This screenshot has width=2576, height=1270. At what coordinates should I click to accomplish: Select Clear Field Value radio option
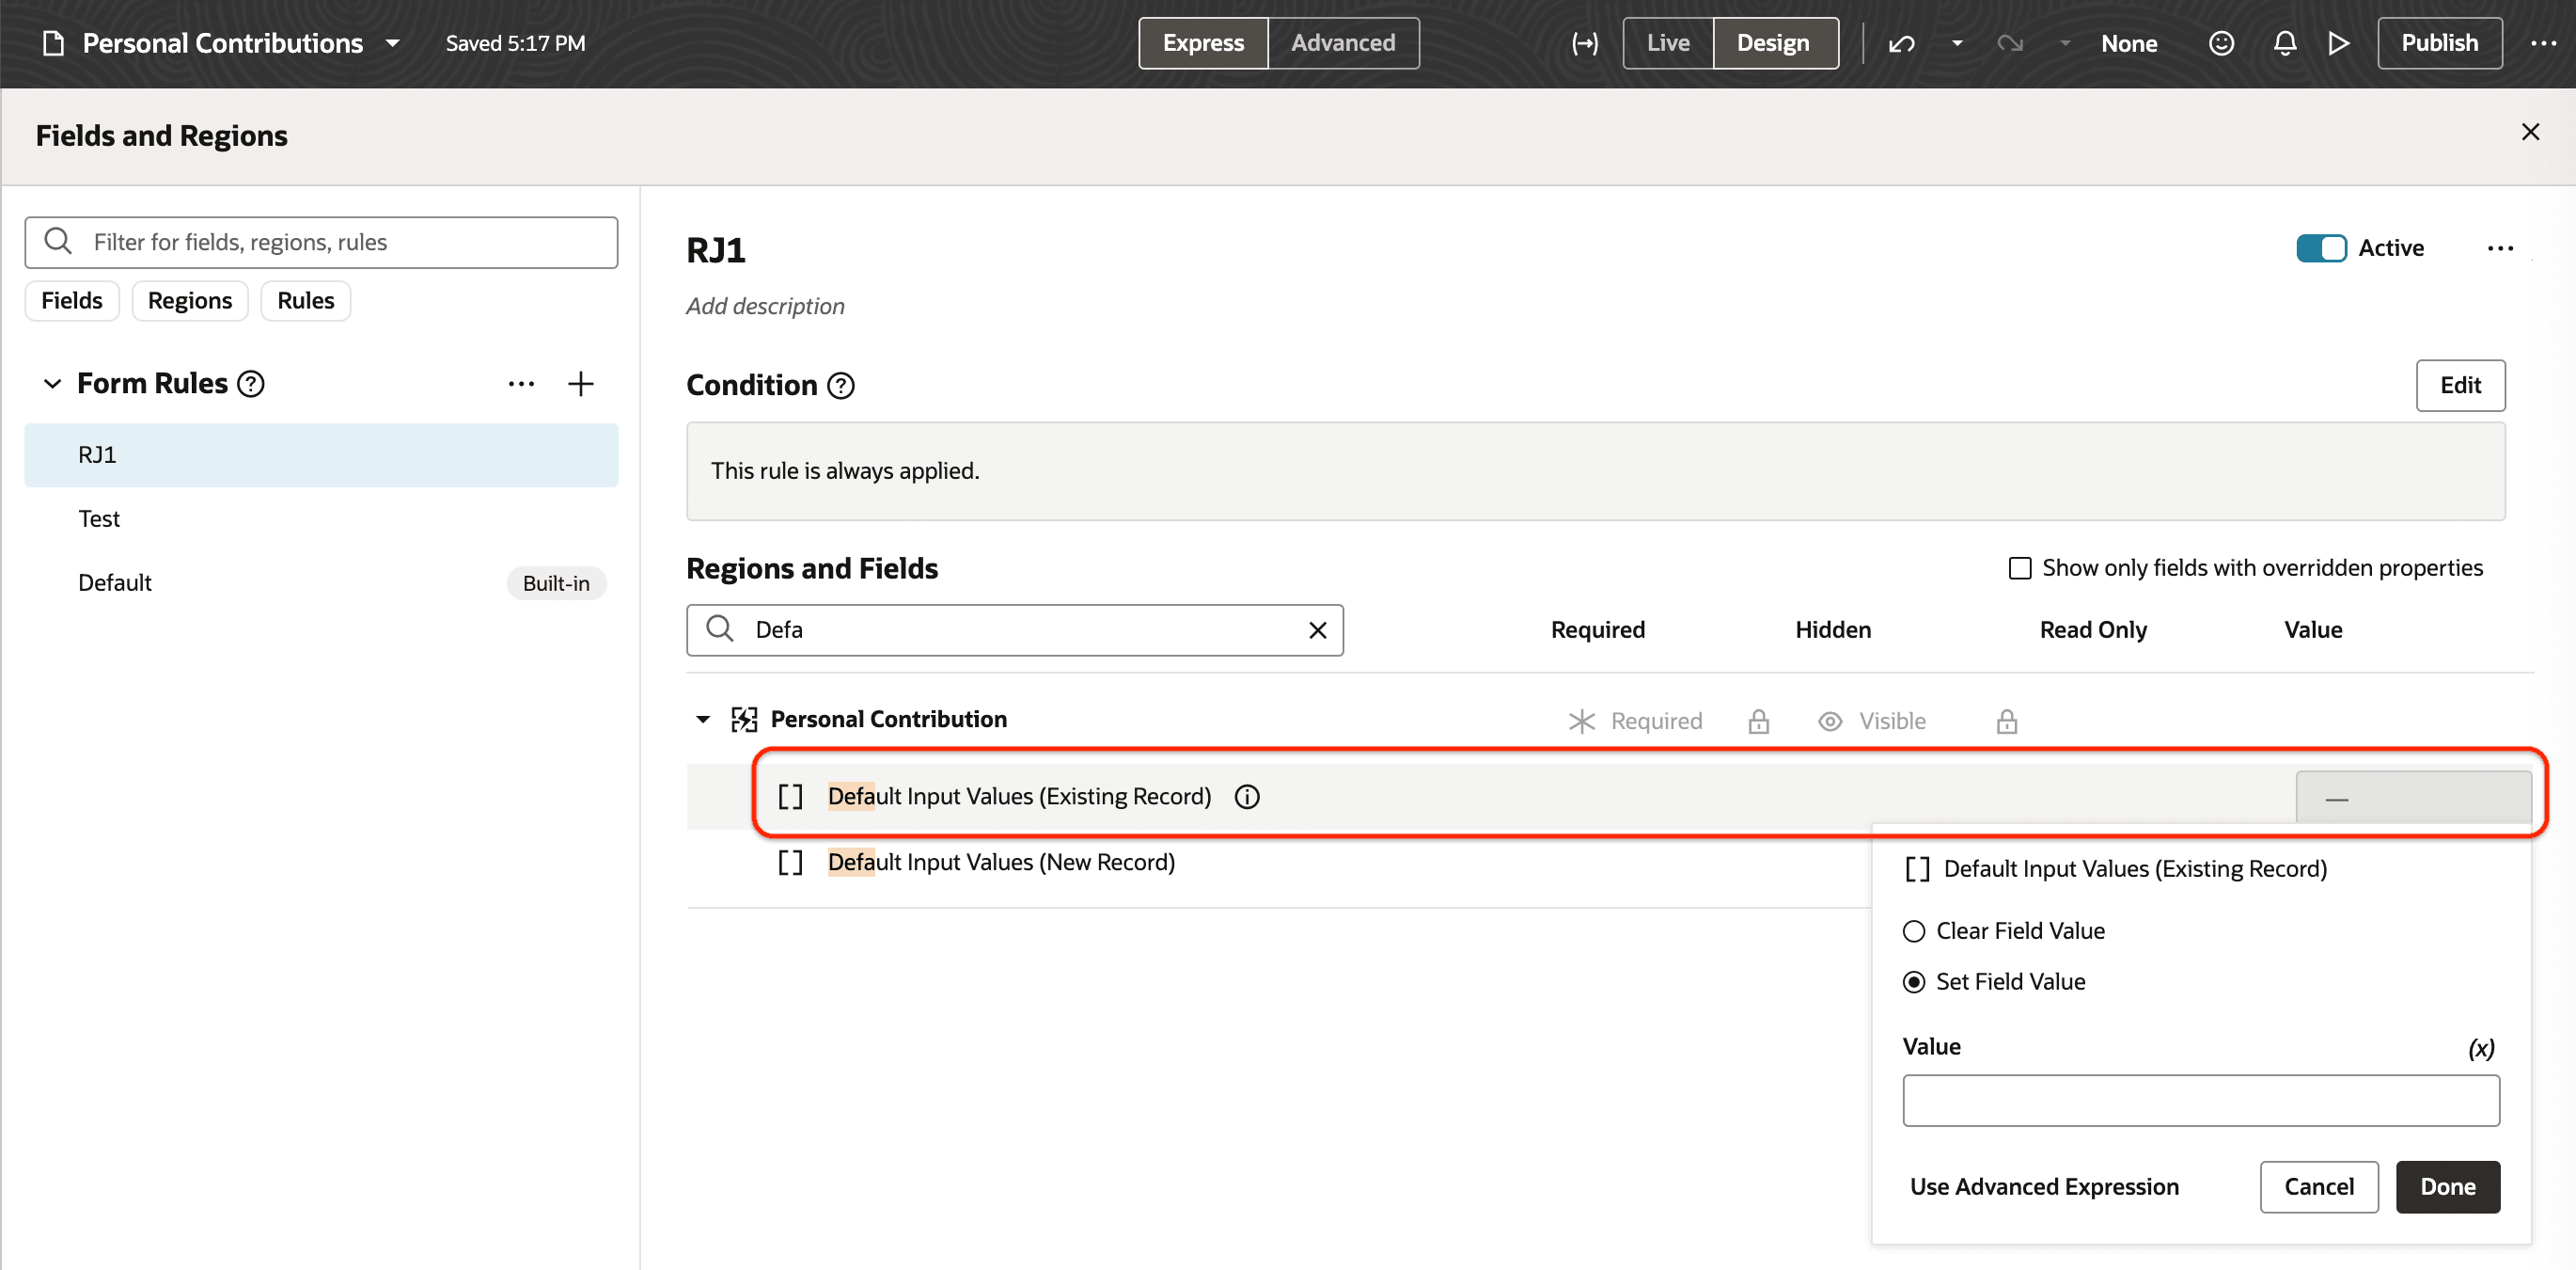(x=1913, y=931)
